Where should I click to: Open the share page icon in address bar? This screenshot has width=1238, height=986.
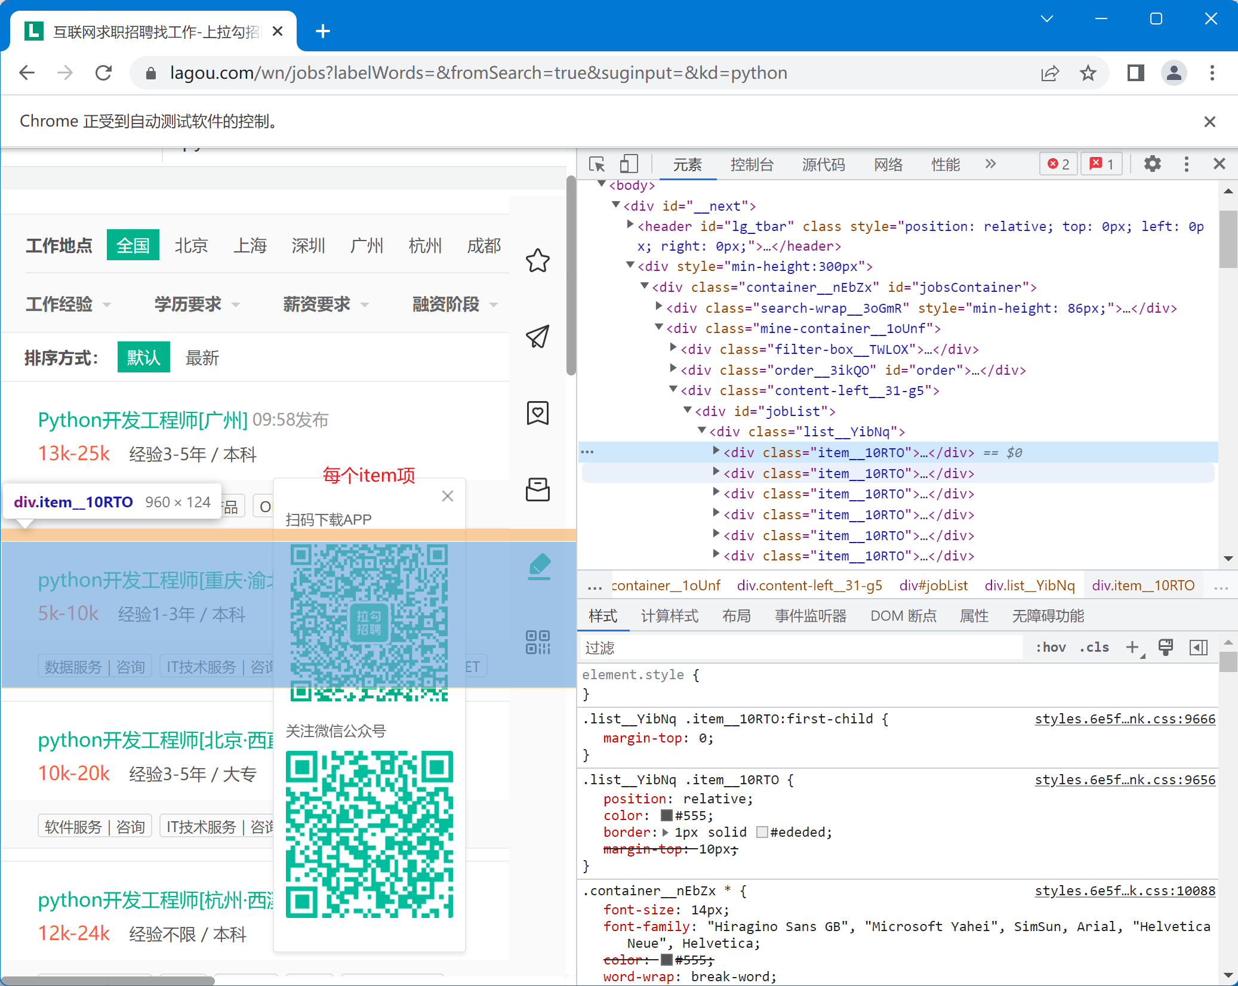(x=1050, y=73)
